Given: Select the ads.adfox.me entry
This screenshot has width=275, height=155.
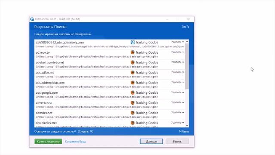Looking at the screenshot, I should coord(110,74).
